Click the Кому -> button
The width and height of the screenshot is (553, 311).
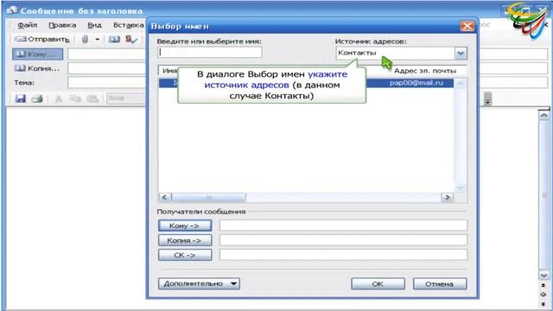point(185,225)
